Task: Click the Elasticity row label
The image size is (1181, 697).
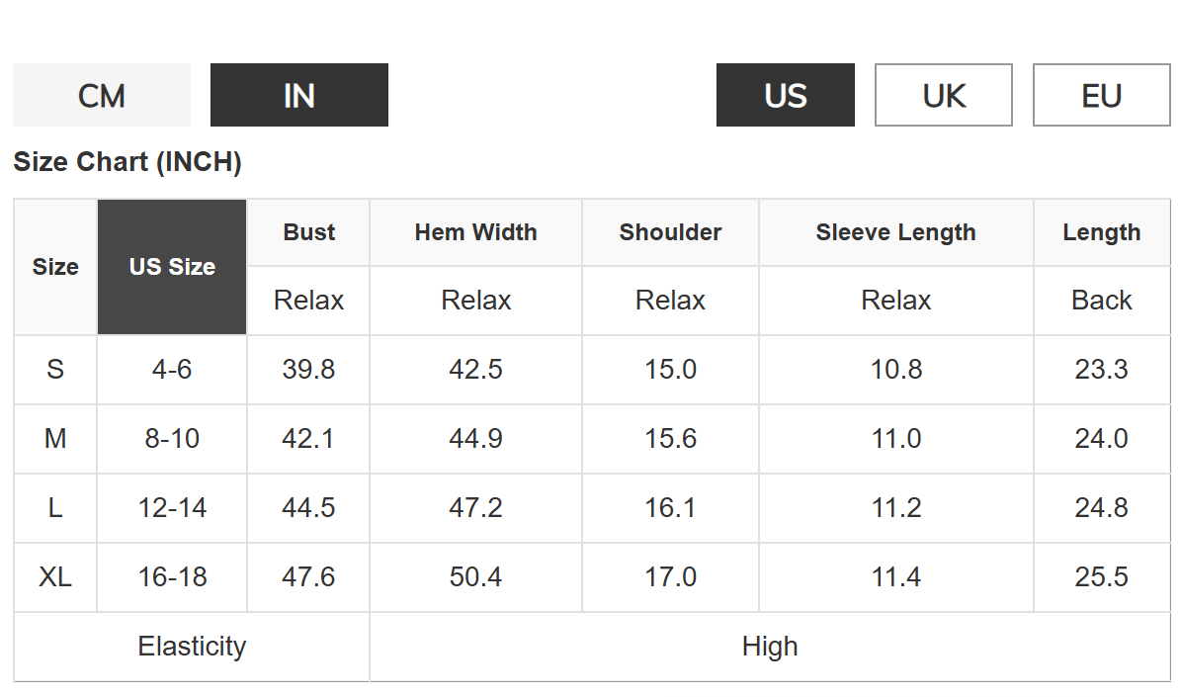Action: (192, 647)
